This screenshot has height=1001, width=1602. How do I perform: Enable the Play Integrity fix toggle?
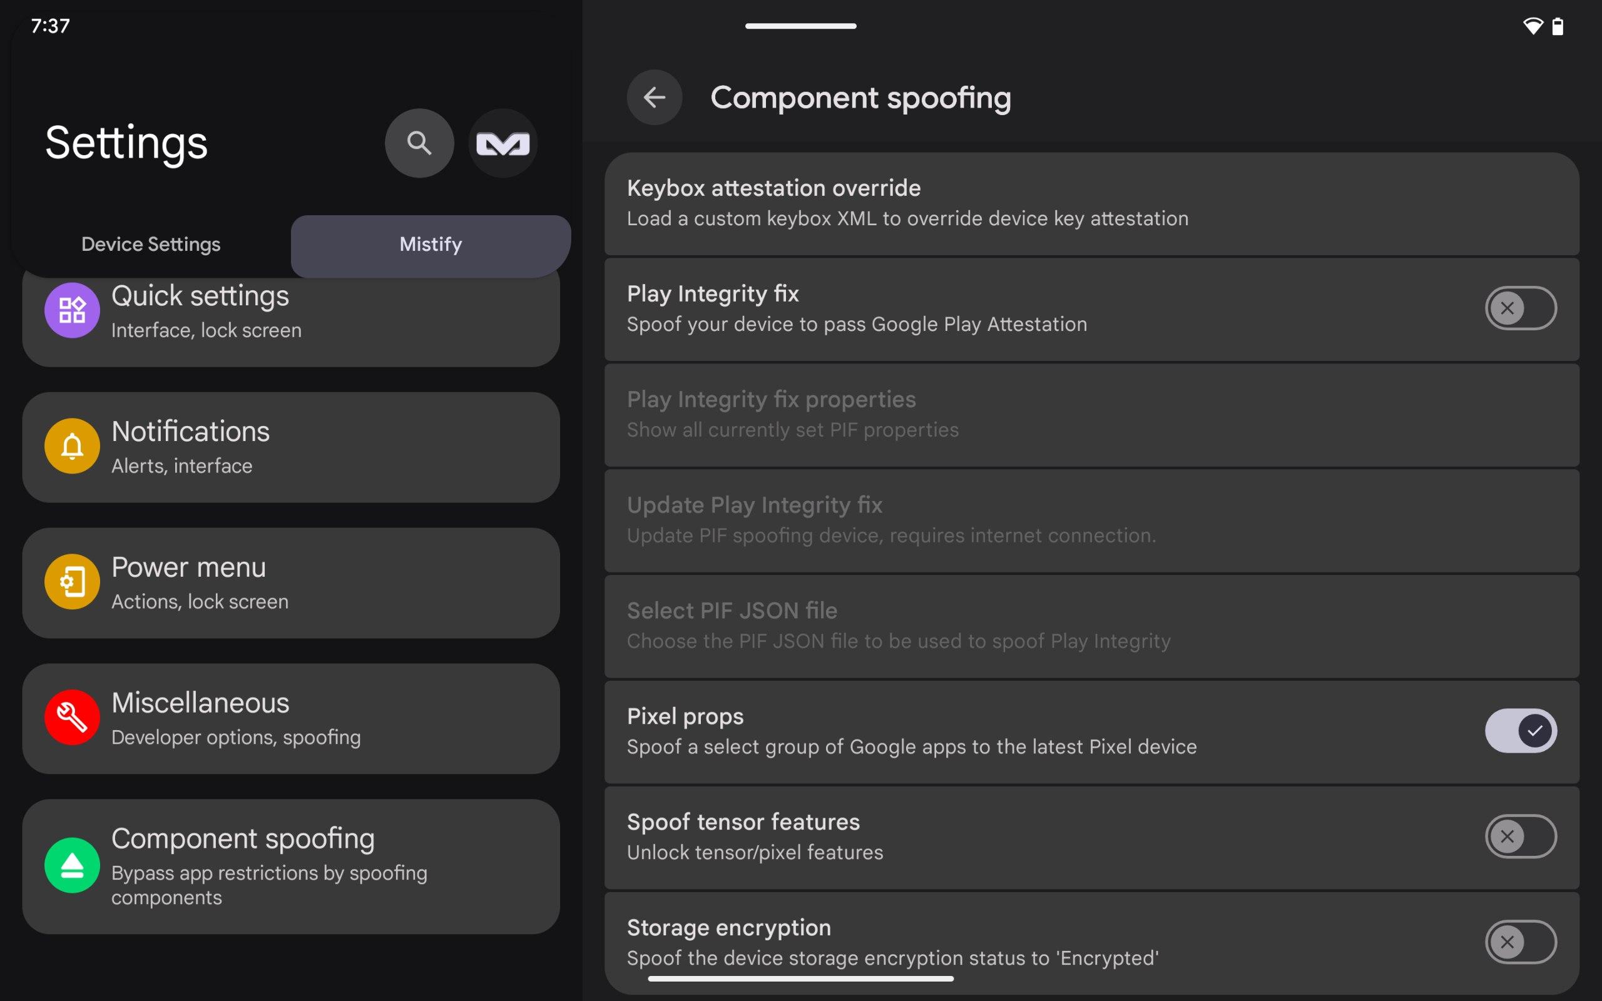pos(1520,308)
